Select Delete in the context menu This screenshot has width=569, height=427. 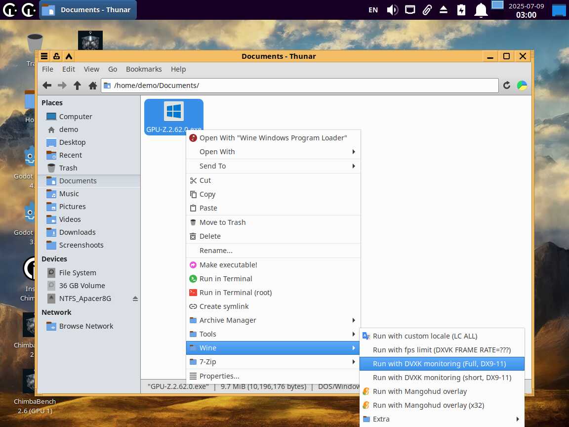point(273,236)
